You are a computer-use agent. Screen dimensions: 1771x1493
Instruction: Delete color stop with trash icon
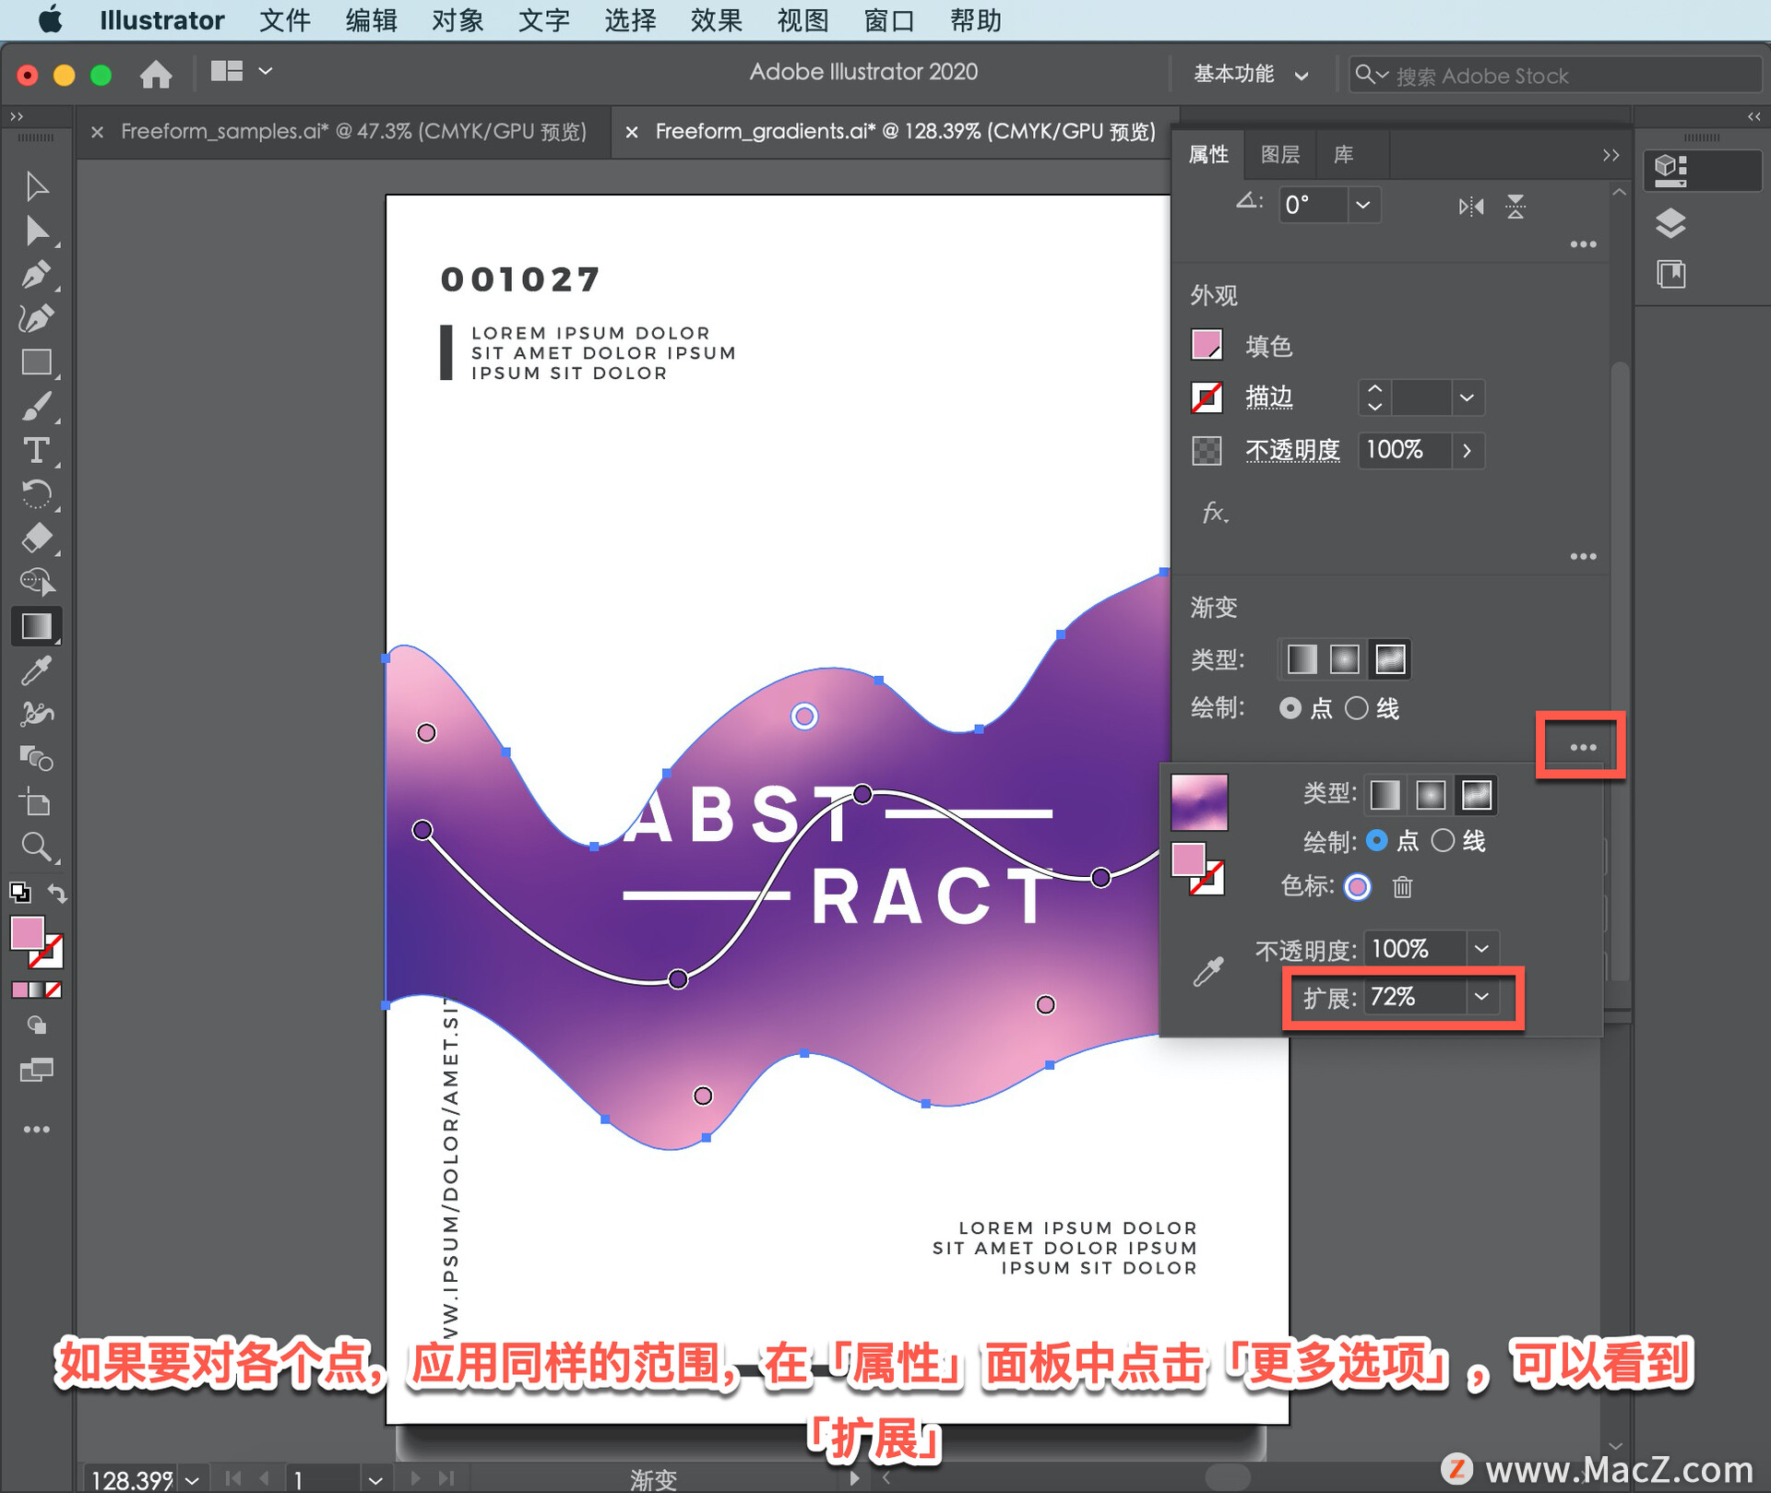pyautogui.click(x=1402, y=887)
